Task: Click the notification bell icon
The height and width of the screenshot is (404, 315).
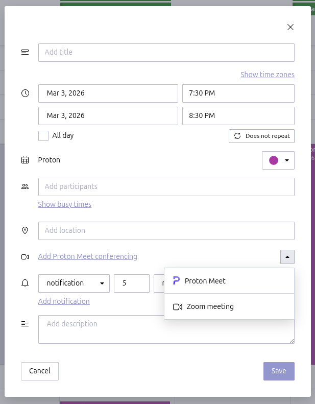Action: [x=25, y=283]
